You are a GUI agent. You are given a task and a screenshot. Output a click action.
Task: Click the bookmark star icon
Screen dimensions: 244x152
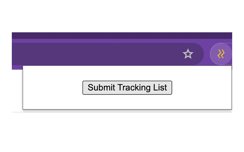pos(188,54)
